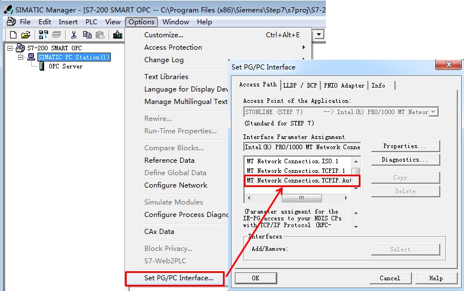Click the memory card toolbar icon
Viewport: 464px width, 291px height.
pos(56,35)
